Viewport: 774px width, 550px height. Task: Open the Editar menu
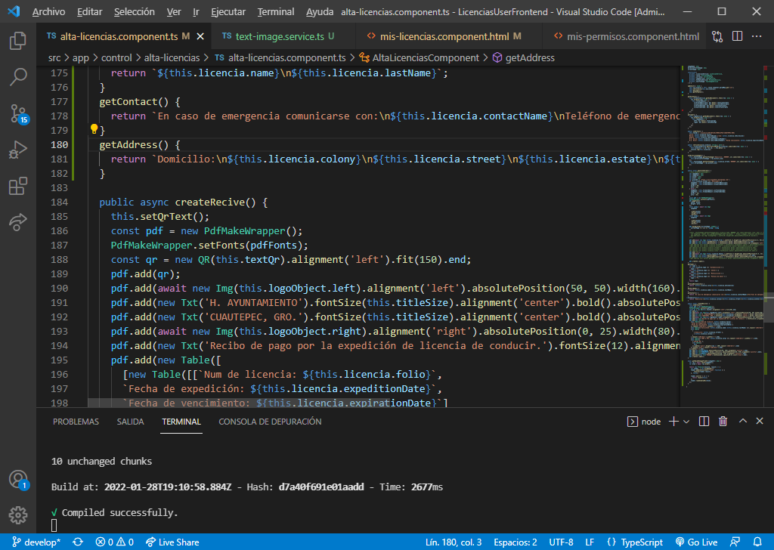click(89, 12)
